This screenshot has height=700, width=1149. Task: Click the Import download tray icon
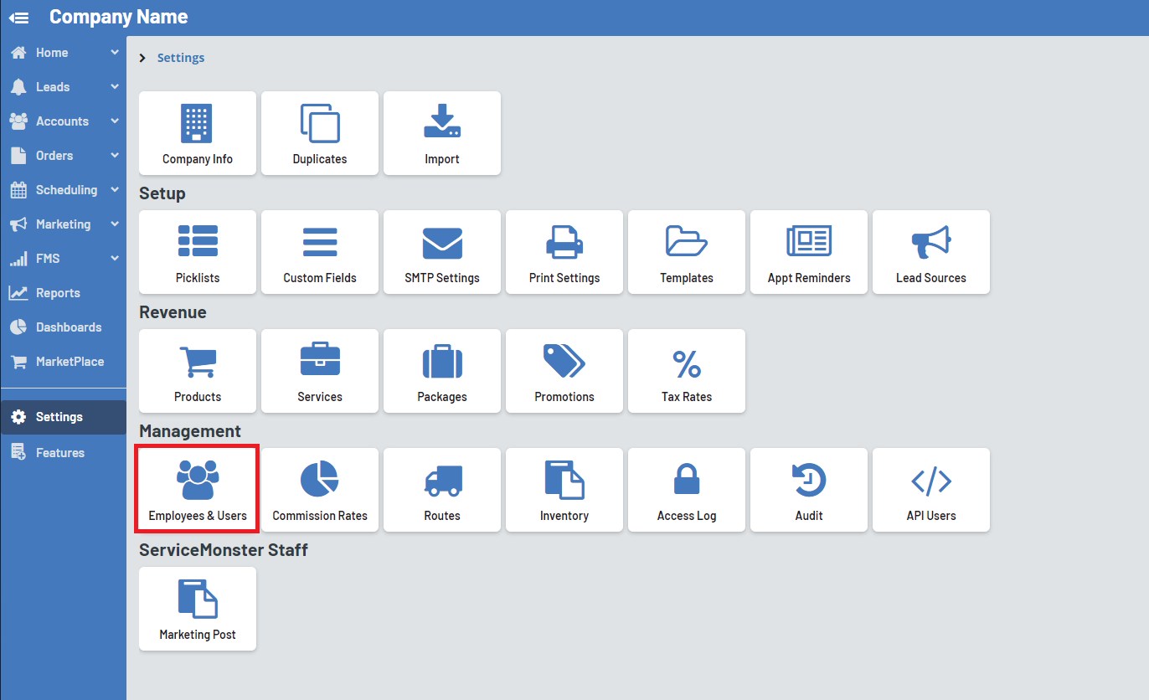coord(441,123)
